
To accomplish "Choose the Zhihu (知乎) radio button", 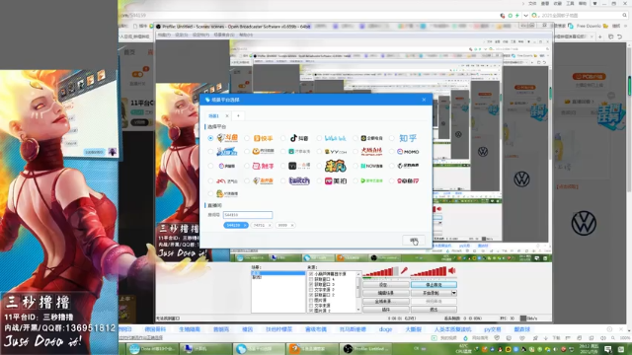I will (392, 138).
